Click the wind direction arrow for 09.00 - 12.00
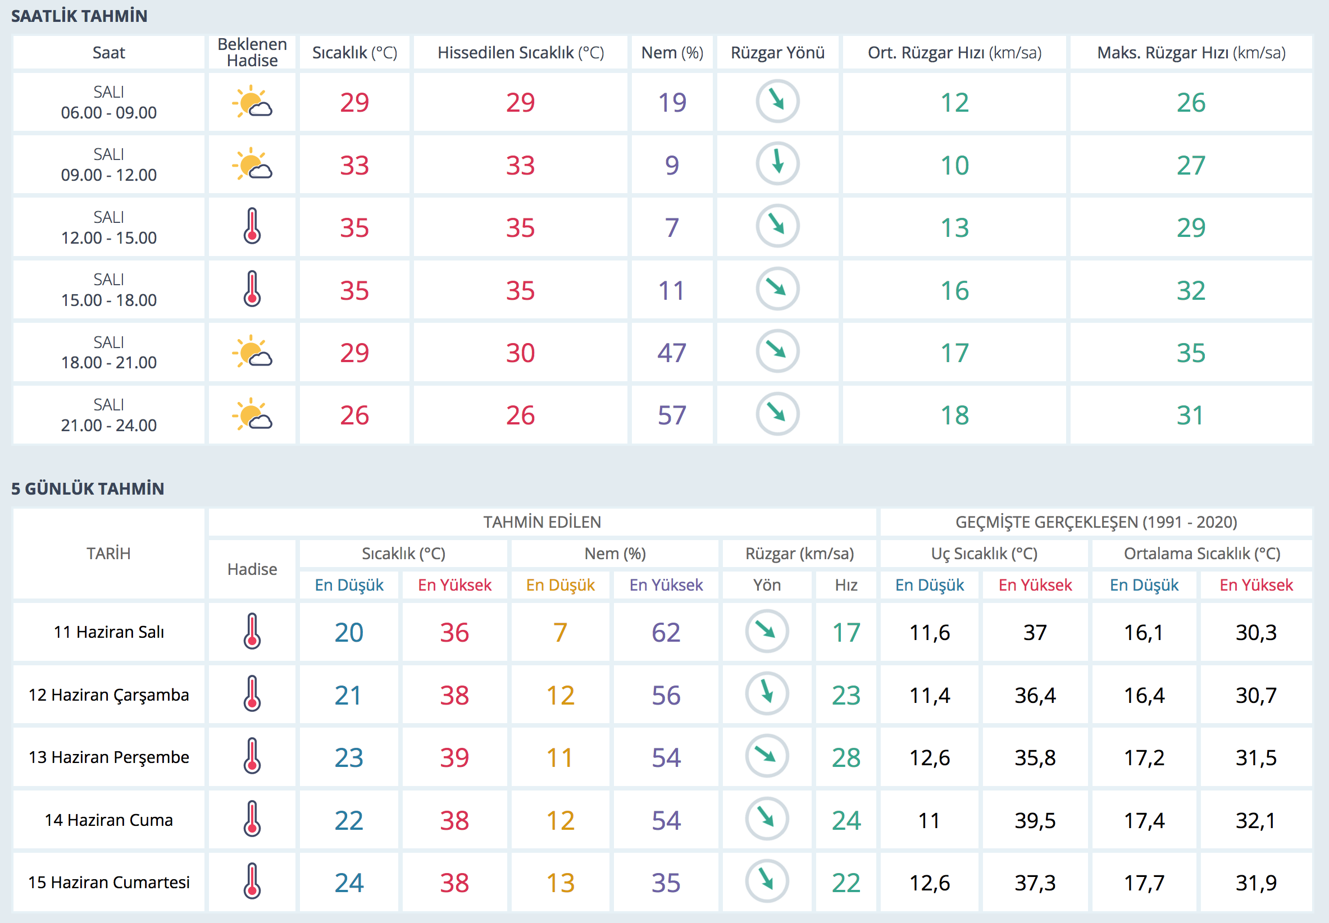The width and height of the screenshot is (1329, 923). click(x=777, y=164)
